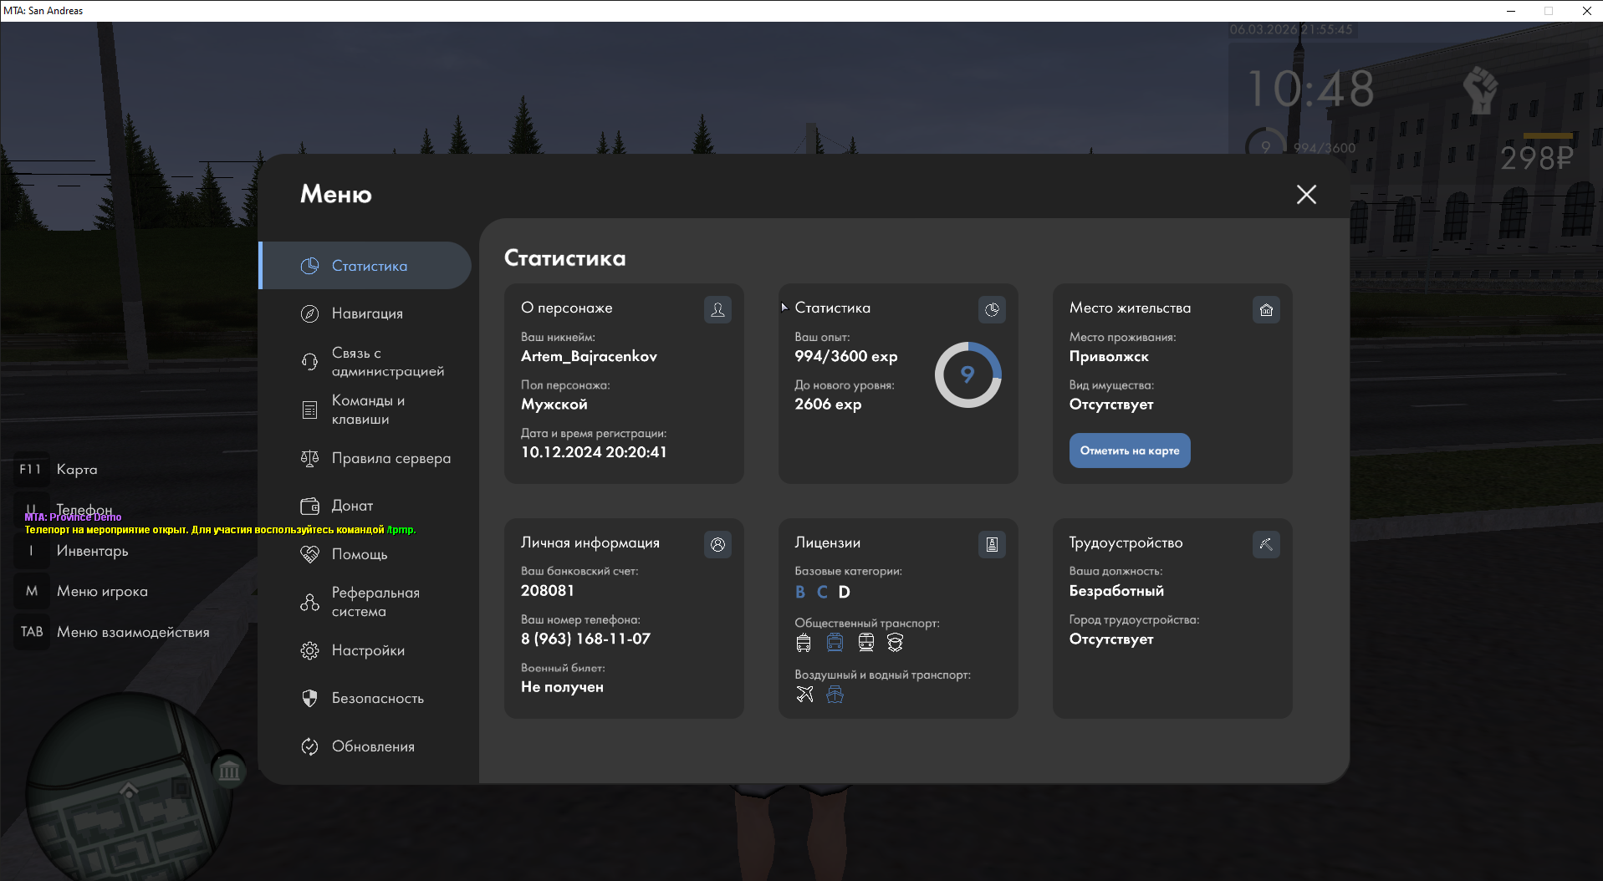Click the military ID status "Не получен"
Screen dimensions: 1603x881
click(562, 687)
